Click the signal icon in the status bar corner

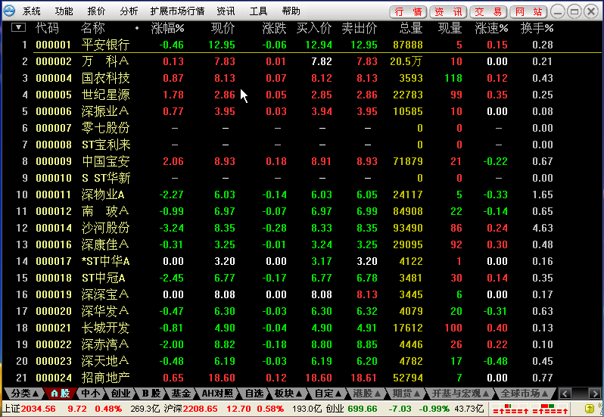(x=599, y=409)
